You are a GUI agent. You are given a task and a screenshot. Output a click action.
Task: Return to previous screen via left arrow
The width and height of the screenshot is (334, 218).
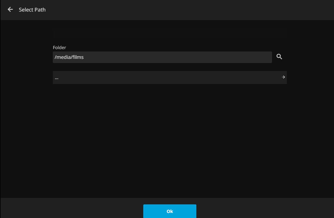coord(10,9)
